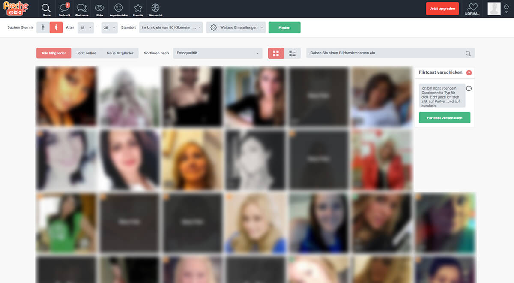Open the profile photo with red jacket
Image resolution: width=514 pixels, height=283 pixels.
[x=382, y=160]
